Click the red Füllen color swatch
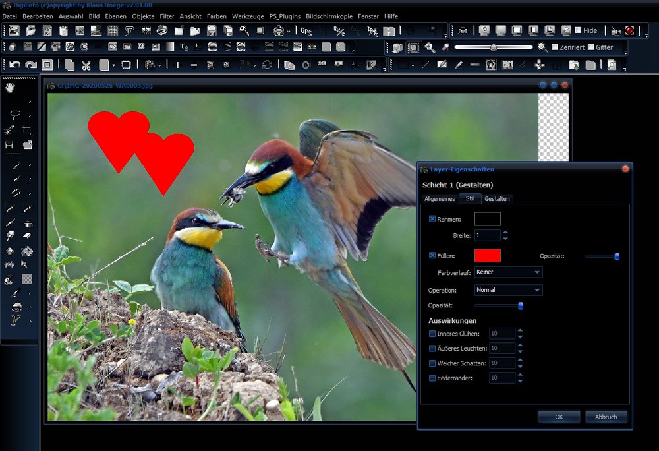Image resolution: width=659 pixels, height=451 pixels. (x=487, y=256)
